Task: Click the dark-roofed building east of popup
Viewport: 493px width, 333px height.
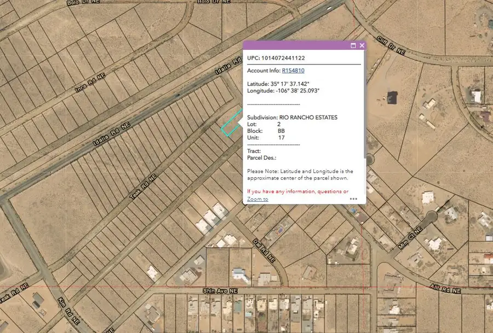Action: (x=392, y=97)
